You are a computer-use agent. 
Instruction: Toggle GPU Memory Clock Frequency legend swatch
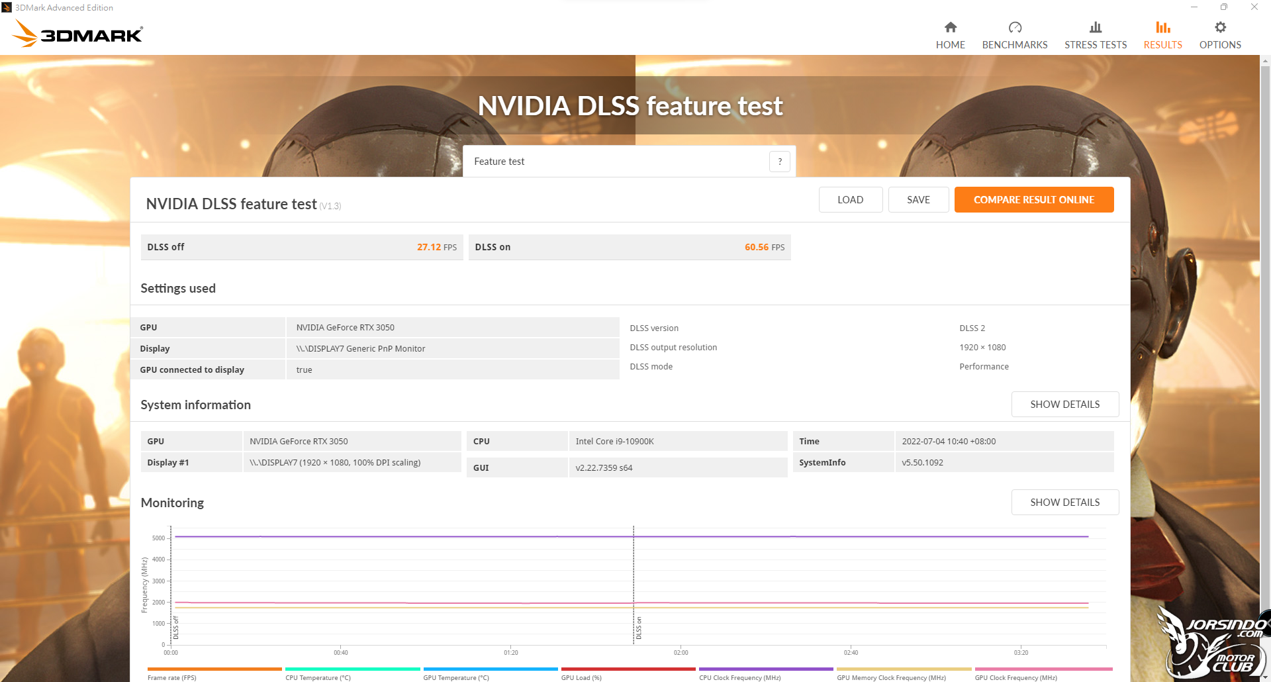(x=904, y=669)
